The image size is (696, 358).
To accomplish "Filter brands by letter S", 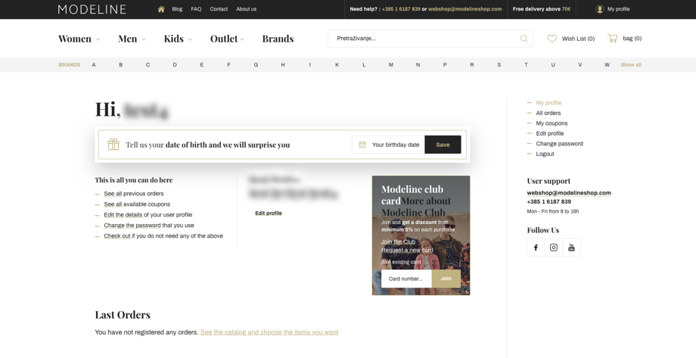I will coord(499,65).
